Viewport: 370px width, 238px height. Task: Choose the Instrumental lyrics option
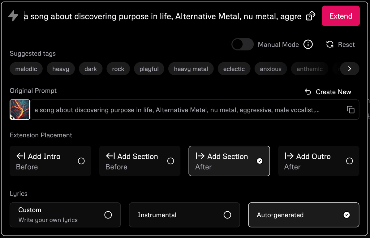184,215
